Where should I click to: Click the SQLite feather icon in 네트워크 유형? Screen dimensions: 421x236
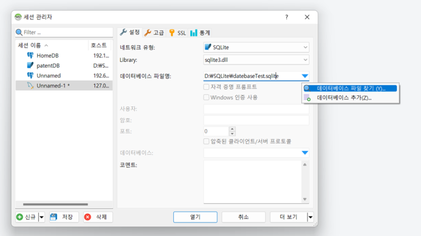[x=208, y=47]
